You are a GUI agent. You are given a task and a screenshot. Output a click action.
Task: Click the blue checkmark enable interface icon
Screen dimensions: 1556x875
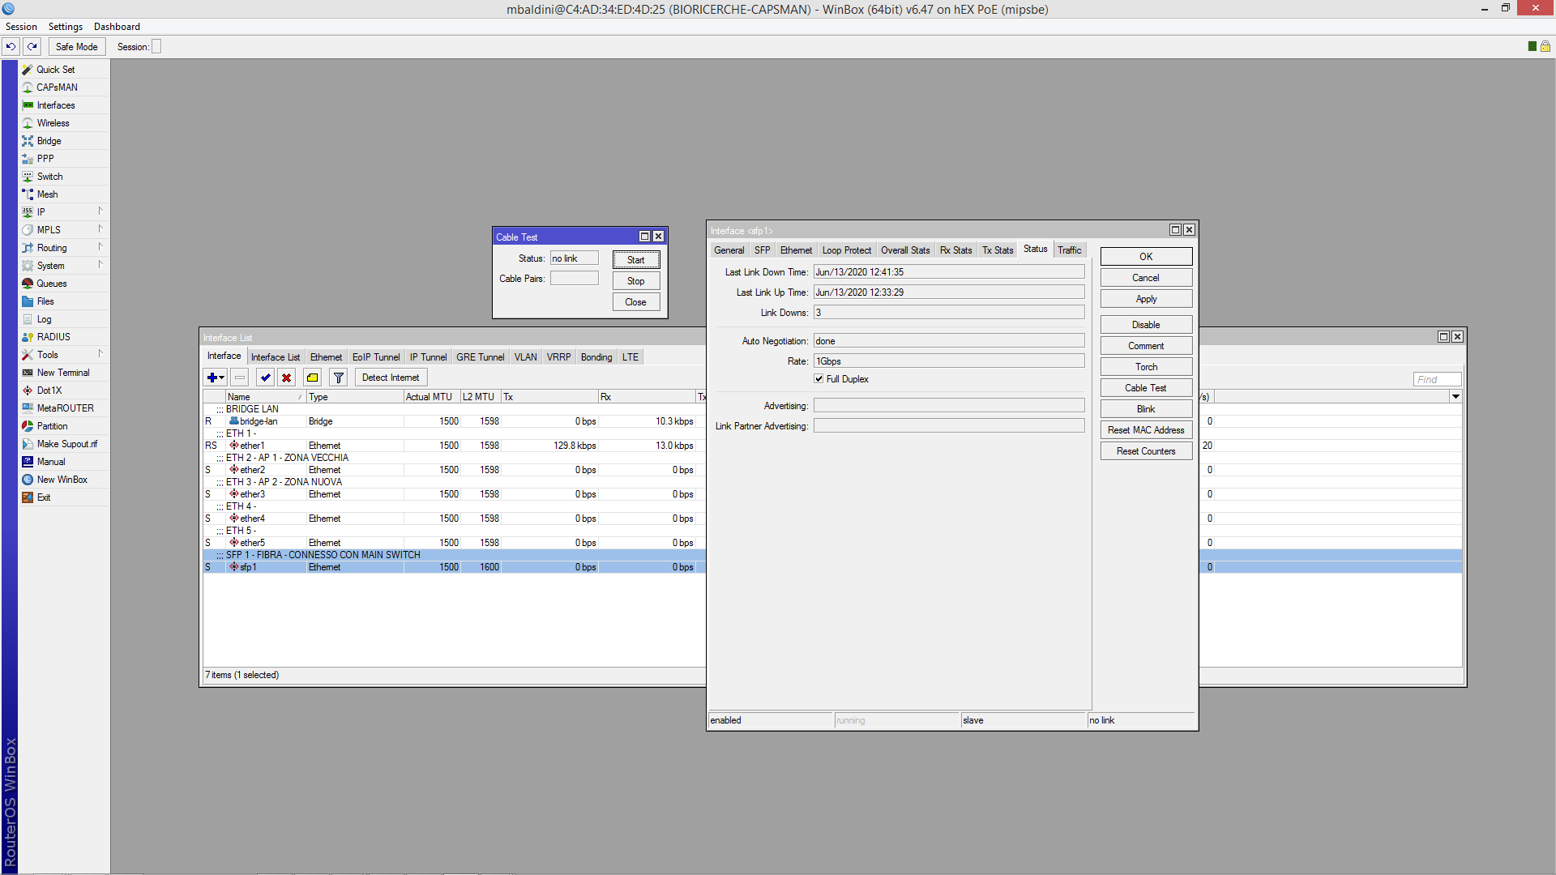pos(265,378)
